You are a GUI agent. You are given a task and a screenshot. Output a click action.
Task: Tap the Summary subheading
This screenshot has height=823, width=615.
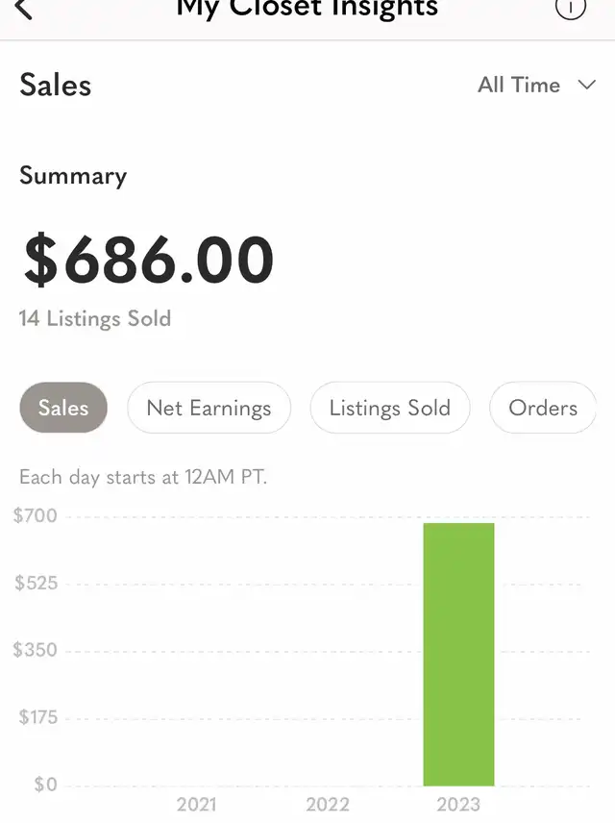pyautogui.click(x=73, y=176)
